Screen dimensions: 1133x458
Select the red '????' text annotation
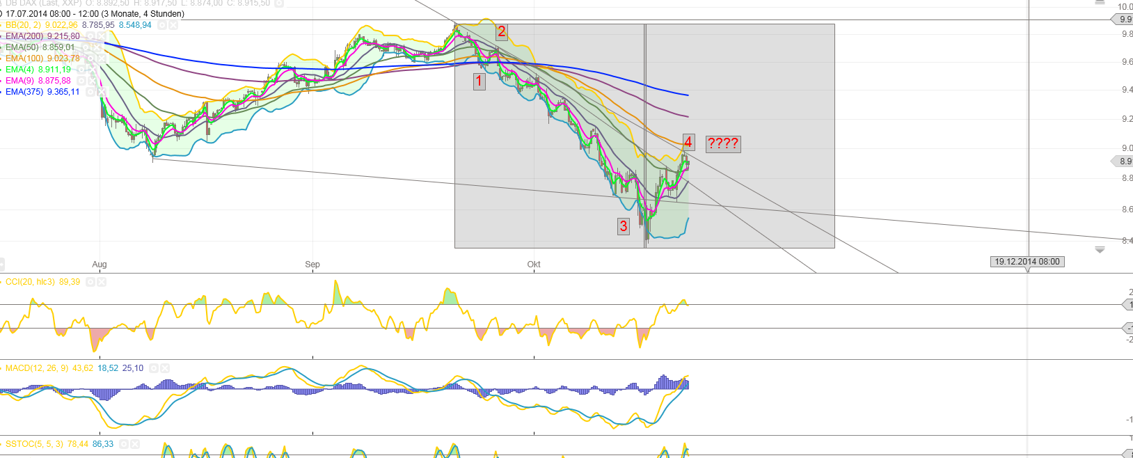coord(723,144)
